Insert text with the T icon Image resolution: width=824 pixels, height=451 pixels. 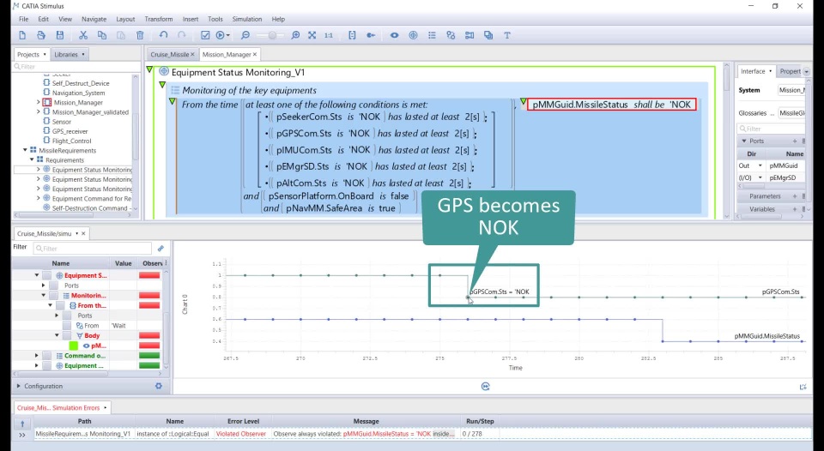pos(507,35)
